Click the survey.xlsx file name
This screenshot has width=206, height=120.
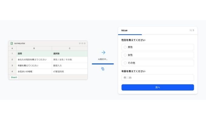(x=19, y=43)
